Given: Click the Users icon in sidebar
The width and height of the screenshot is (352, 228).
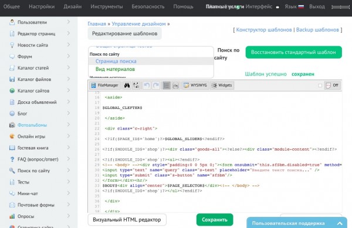Looking at the screenshot, I should click(x=12, y=22).
